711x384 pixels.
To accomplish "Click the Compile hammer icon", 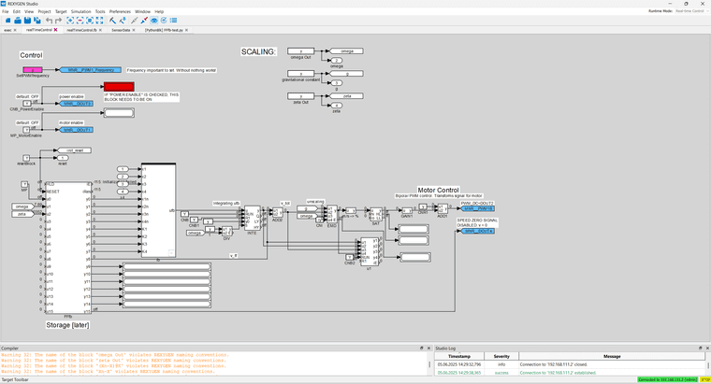I will (x=112, y=21).
